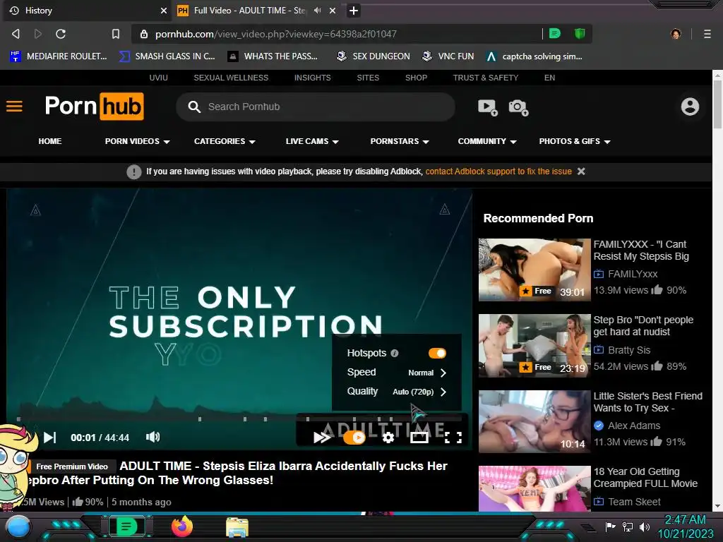723x542 pixels.
Task: Expand the Porn Videos nav dropdown
Action: pos(137,141)
